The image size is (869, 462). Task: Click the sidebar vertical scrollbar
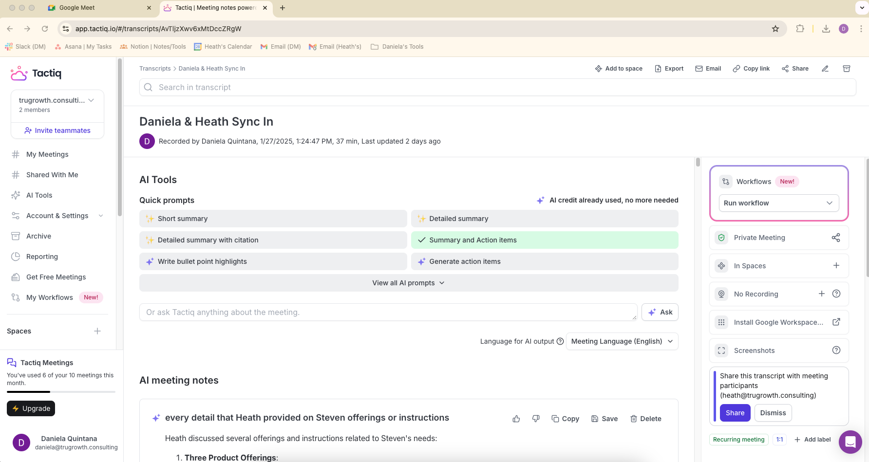click(x=120, y=137)
